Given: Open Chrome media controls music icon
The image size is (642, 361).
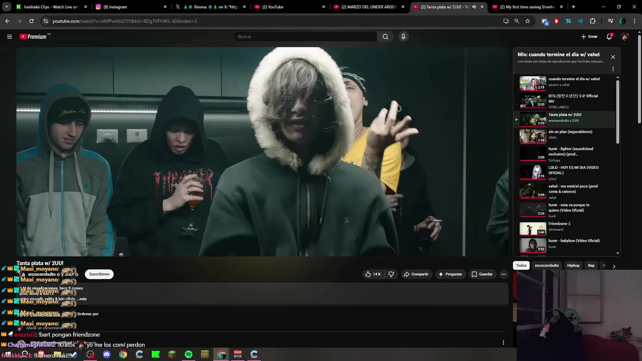Looking at the screenshot, I should pyautogui.click(x=610, y=21).
